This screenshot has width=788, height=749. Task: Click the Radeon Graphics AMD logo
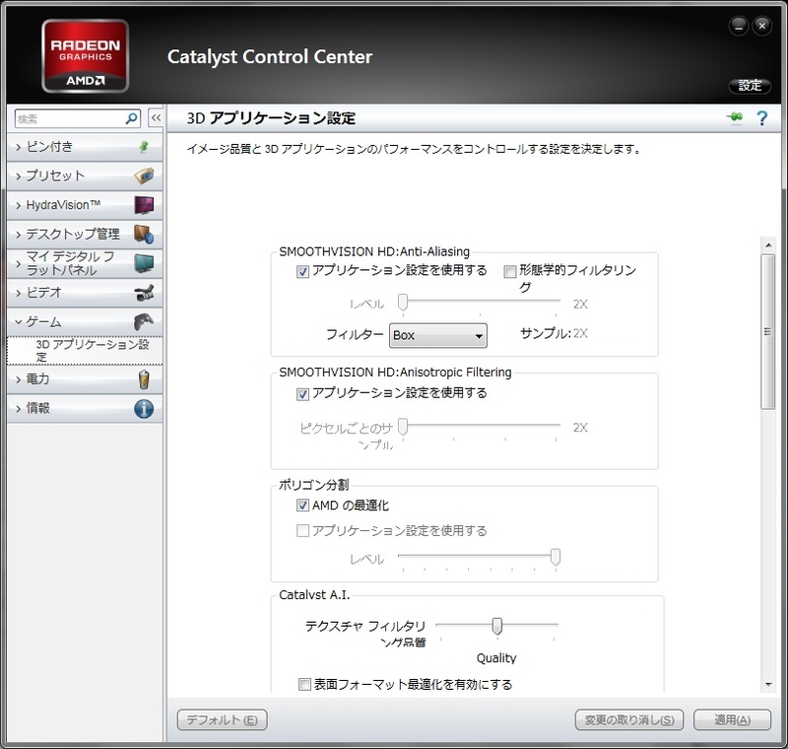[86, 56]
